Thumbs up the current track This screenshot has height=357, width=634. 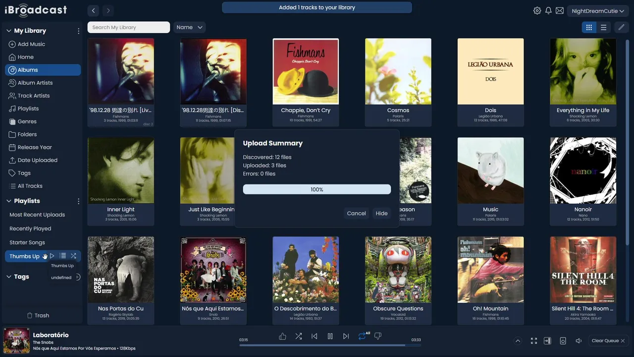282,336
